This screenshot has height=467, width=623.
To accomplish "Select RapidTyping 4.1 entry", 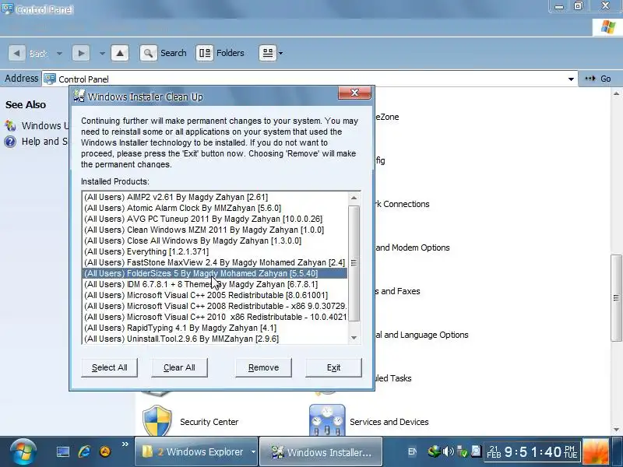I will (x=215, y=328).
